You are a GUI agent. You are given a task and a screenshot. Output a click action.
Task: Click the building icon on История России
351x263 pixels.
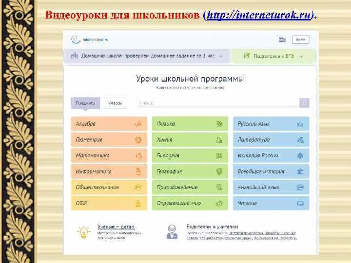point(300,155)
